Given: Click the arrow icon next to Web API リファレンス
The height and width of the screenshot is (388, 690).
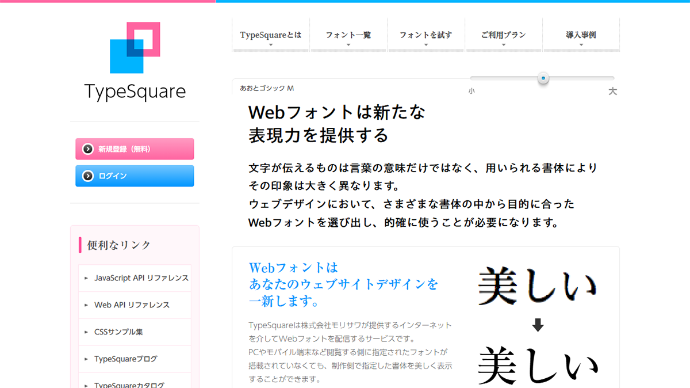Looking at the screenshot, I should click(x=85, y=305).
